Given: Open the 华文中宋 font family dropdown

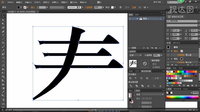Looking at the screenshot, I should point(199,21).
